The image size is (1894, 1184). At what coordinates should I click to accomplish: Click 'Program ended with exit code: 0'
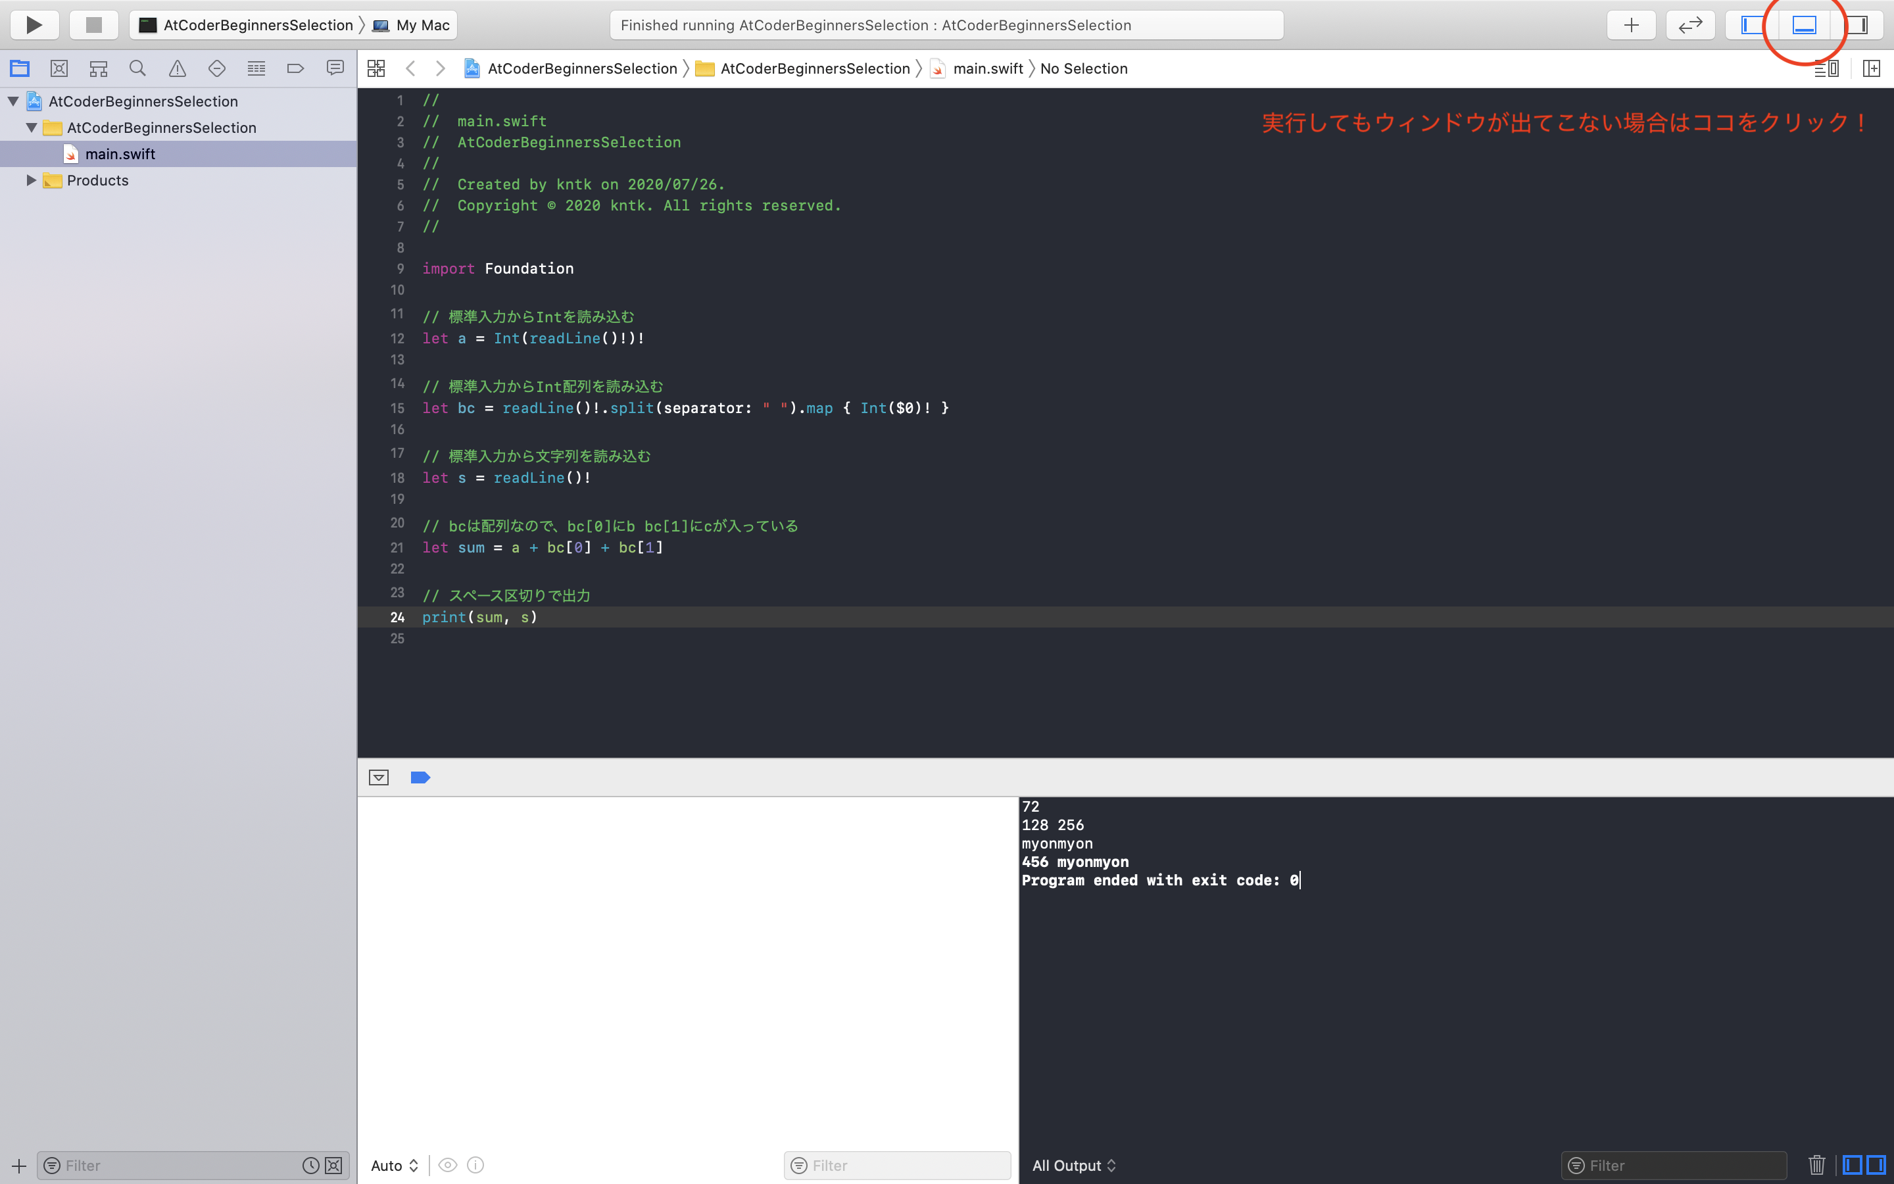pyautogui.click(x=1160, y=880)
